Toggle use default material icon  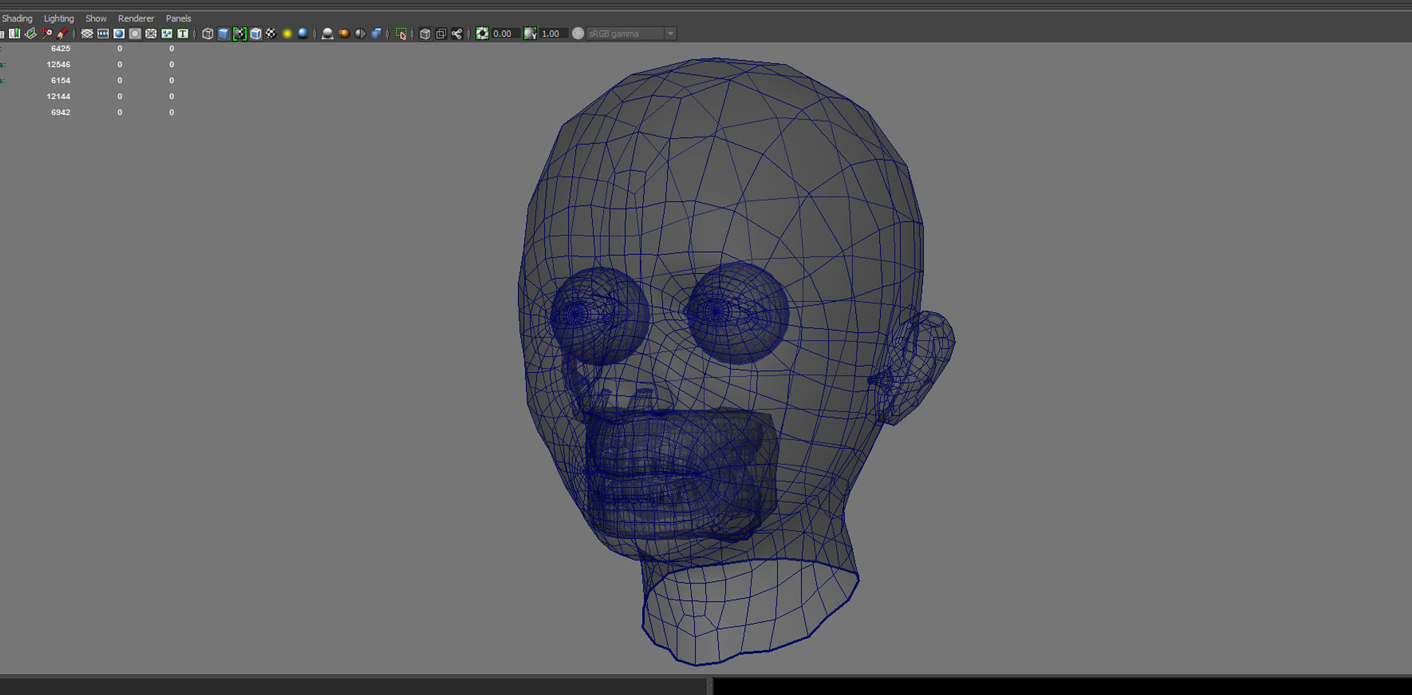coord(239,34)
